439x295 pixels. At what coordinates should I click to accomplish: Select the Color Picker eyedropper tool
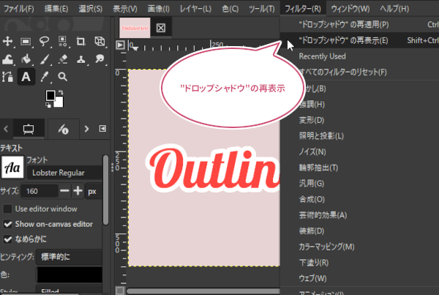pos(45,76)
